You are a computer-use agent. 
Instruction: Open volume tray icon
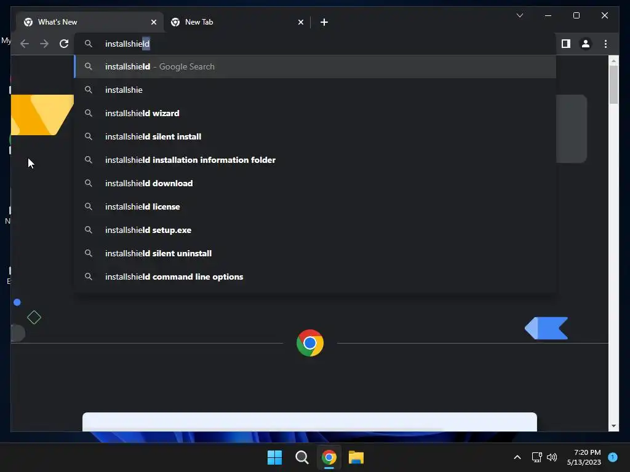pos(552,457)
